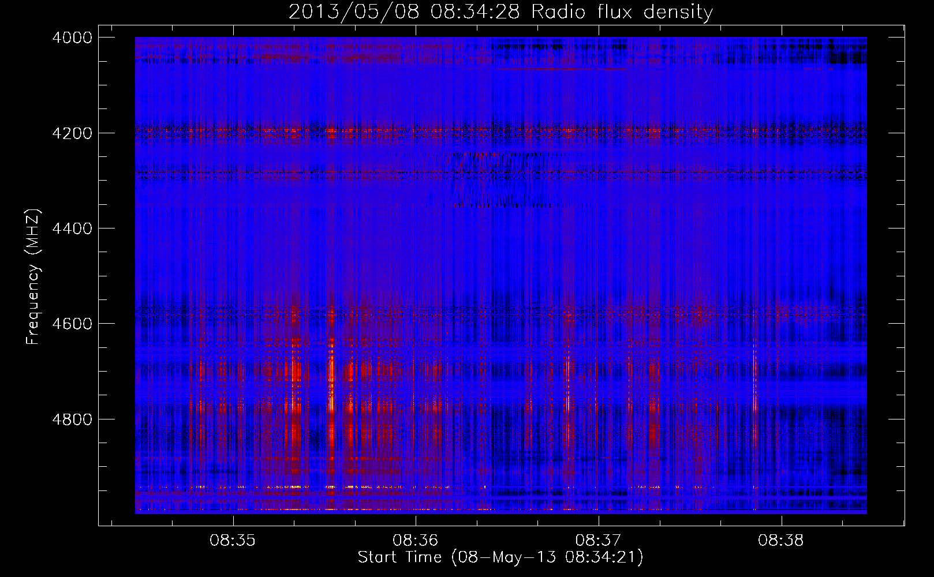The image size is (934, 577).
Task: Click the 4800 frequency tick label
Action: pos(72,419)
